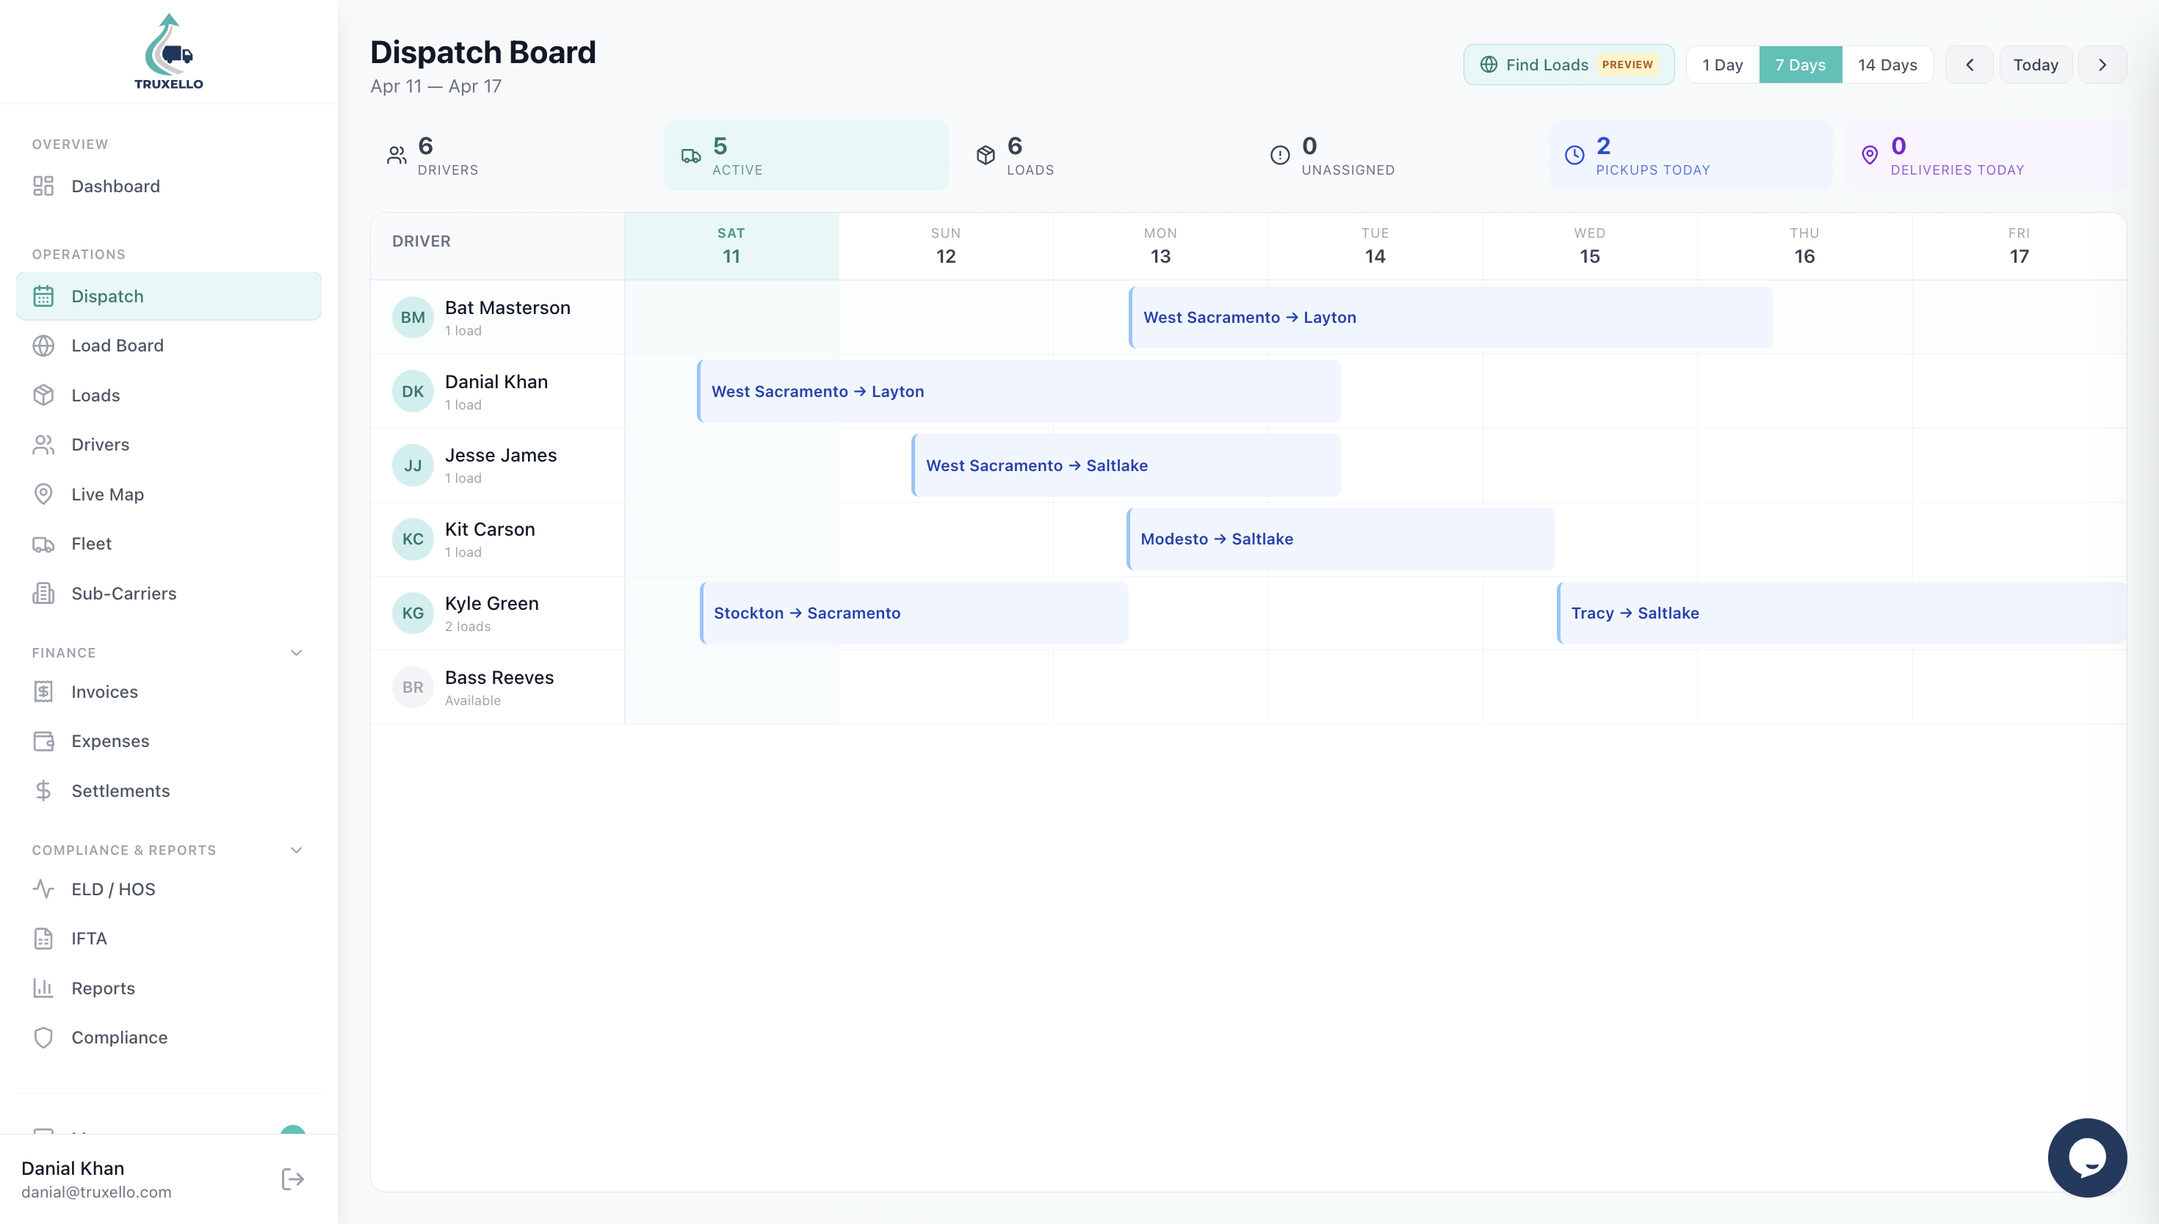2159x1224 pixels.
Task: Click the Find Loads button
Action: click(1568, 64)
